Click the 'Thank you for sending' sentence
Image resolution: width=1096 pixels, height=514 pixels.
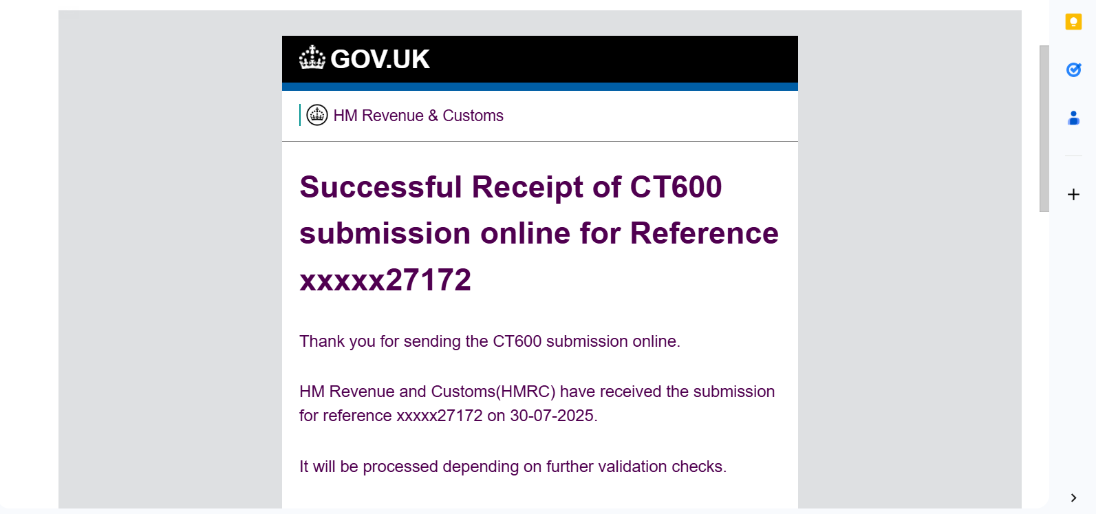pyautogui.click(x=489, y=341)
